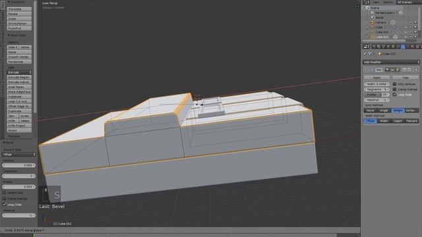Click Apply button on Bevel modifier
Image resolution: width=422 pixels, height=237 pixels.
tap(377, 78)
